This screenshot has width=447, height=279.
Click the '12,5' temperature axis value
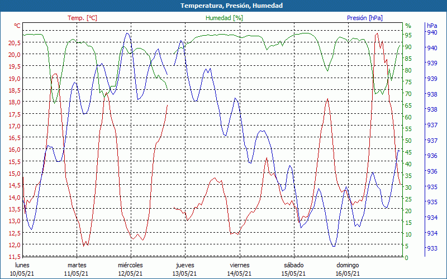pos(15,233)
